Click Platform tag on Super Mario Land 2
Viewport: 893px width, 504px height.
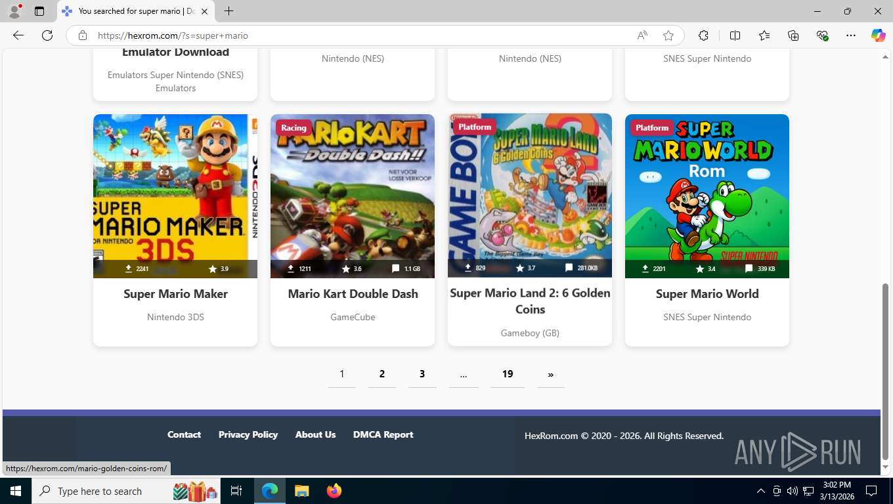coord(475,127)
